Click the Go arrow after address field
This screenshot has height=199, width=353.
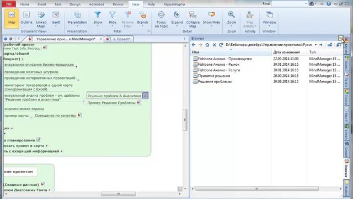(x=321, y=45)
